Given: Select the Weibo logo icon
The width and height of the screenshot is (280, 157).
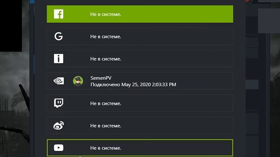Looking at the screenshot, I should click(59, 125).
